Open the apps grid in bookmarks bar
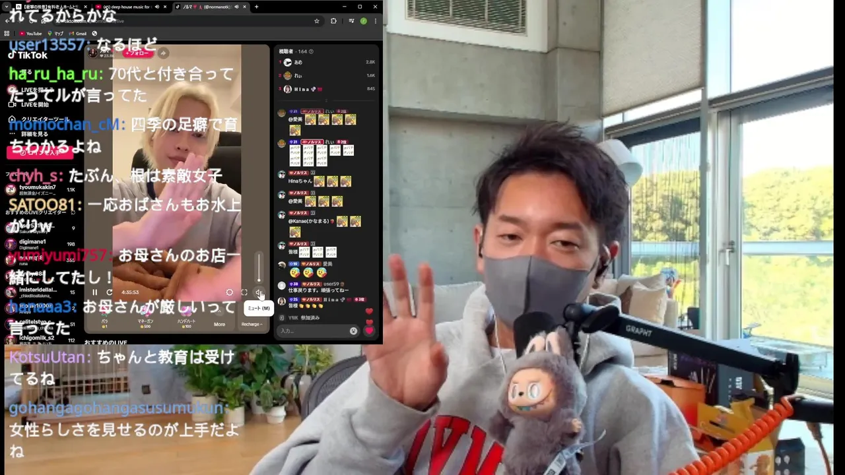 7,34
